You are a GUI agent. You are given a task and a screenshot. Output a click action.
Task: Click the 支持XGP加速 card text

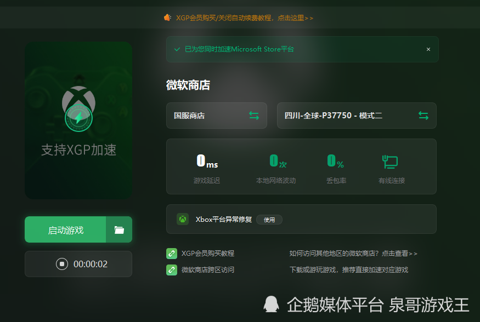78,150
